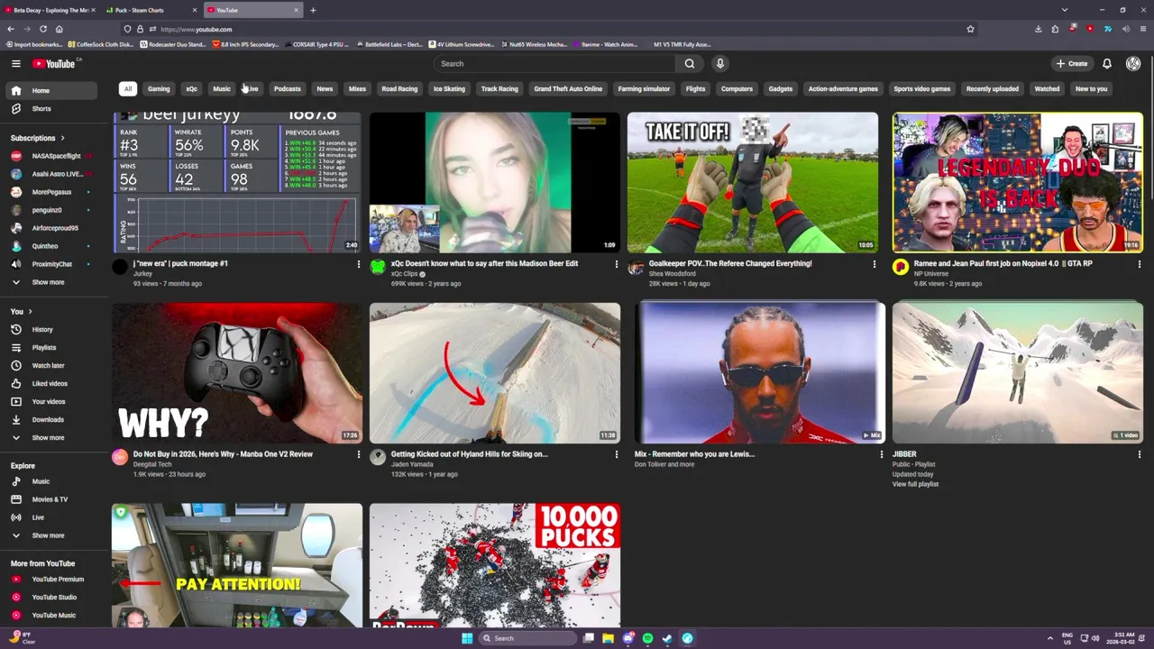
Task: Open options menu for puck montage video
Action: coord(358,264)
